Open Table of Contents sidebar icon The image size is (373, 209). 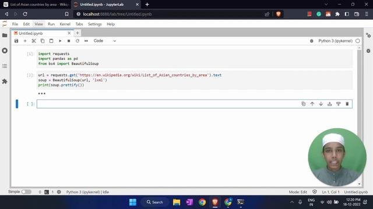click(5, 66)
